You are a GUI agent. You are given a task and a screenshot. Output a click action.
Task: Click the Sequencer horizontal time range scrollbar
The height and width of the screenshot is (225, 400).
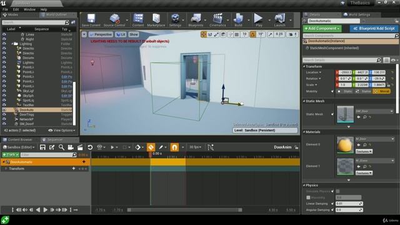tap(185, 210)
